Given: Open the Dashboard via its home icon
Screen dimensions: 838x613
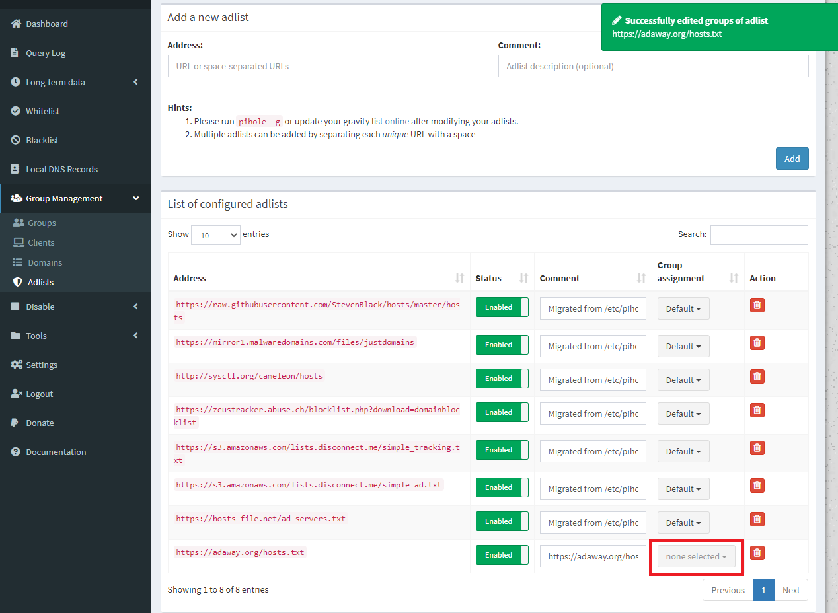Looking at the screenshot, I should pyautogui.click(x=15, y=24).
